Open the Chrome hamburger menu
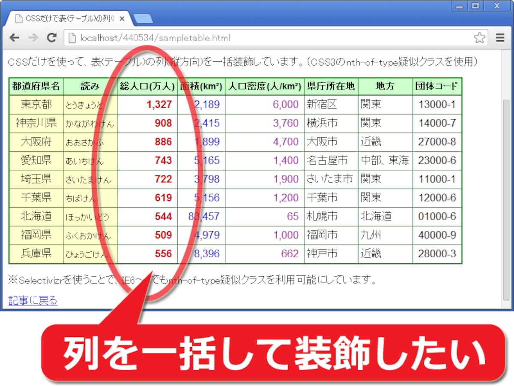 (500, 38)
